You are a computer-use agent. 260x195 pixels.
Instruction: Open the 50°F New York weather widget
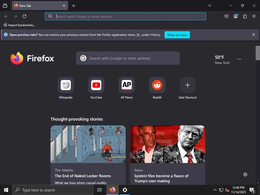click(x=222, y=60)
